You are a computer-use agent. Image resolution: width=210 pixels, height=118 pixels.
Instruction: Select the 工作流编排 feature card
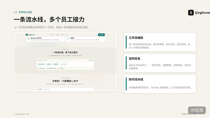click(160, 42)
